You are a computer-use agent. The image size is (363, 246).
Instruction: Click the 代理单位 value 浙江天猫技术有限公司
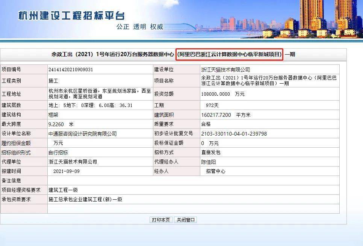click(x=73, y=162)
